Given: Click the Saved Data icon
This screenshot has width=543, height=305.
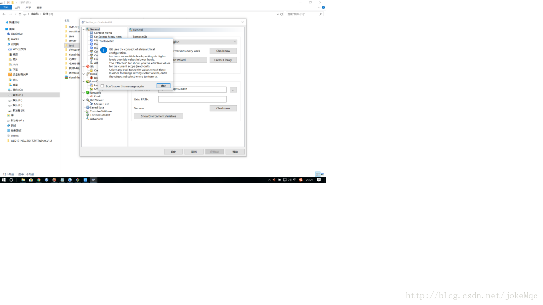Looking at the screenshot, I should click(88, 107).
